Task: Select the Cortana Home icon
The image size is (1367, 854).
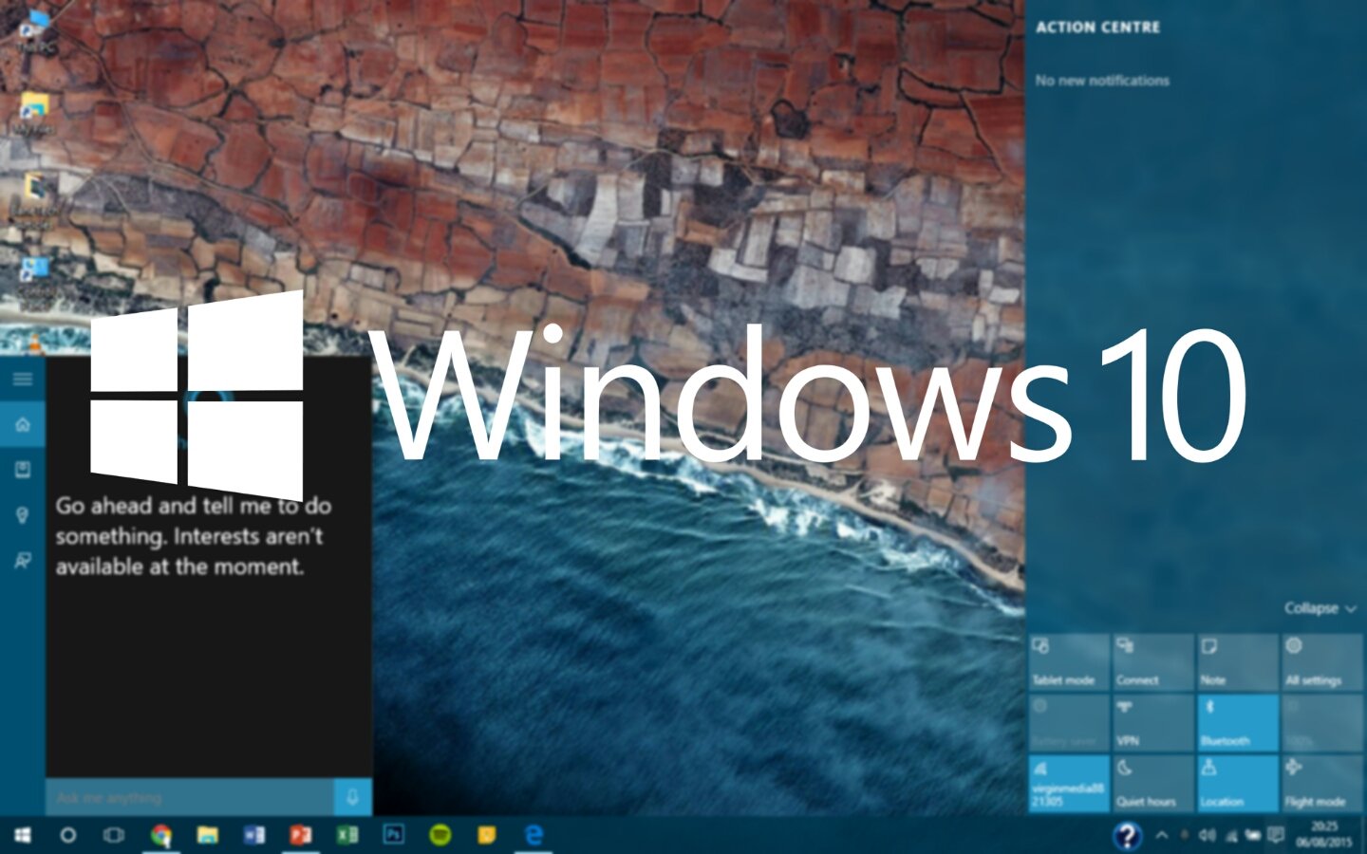Action: pyautogui.click(x=23, y=425)
